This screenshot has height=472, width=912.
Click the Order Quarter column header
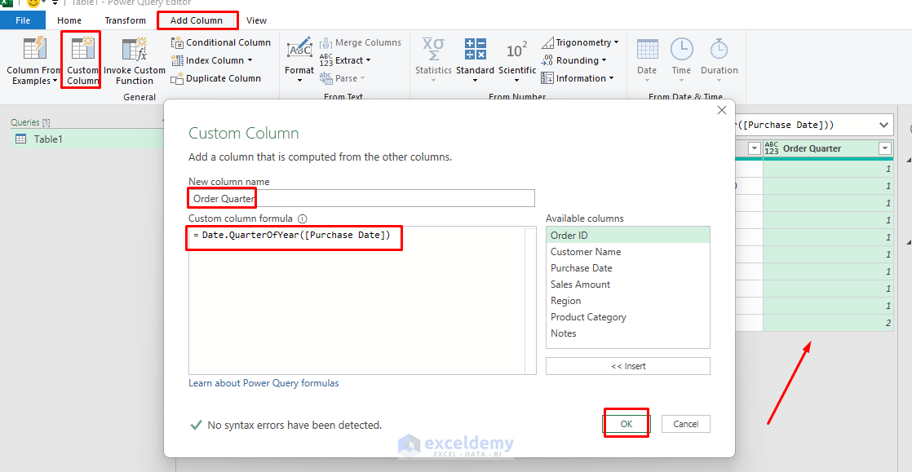tap(828, 148)
